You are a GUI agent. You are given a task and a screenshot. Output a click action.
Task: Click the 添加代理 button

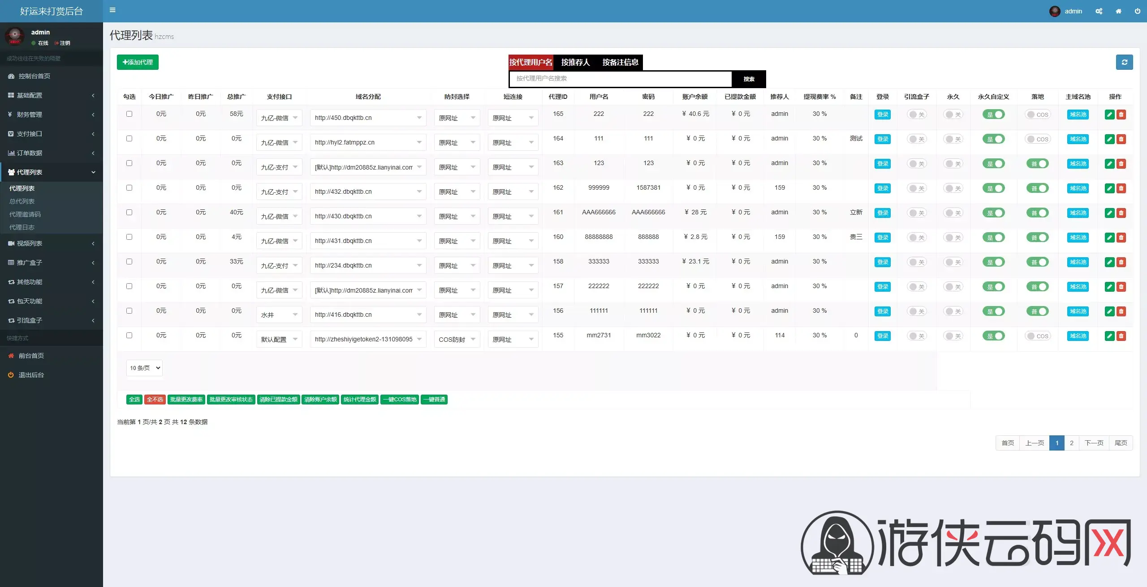click(x=138, y=62)
